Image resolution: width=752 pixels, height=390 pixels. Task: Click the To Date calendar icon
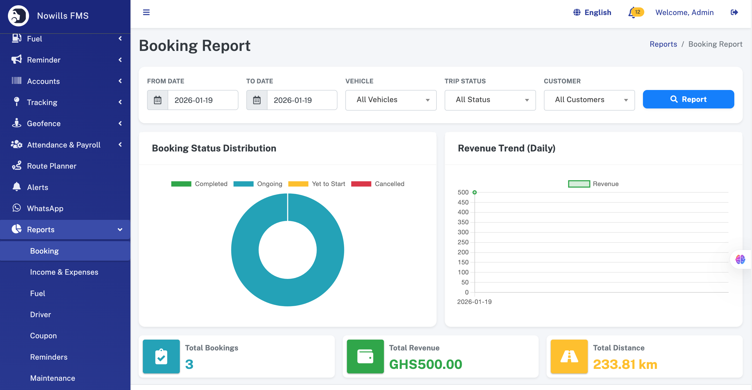[x=257, y=100]
